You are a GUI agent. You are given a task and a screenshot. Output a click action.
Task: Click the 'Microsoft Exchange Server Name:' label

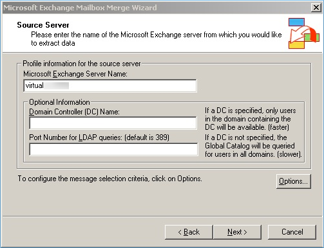pyautogui.click(x=75, y=74)
